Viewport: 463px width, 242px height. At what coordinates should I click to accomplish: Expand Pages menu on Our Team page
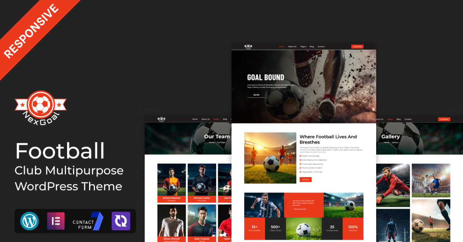pos(216,119)
